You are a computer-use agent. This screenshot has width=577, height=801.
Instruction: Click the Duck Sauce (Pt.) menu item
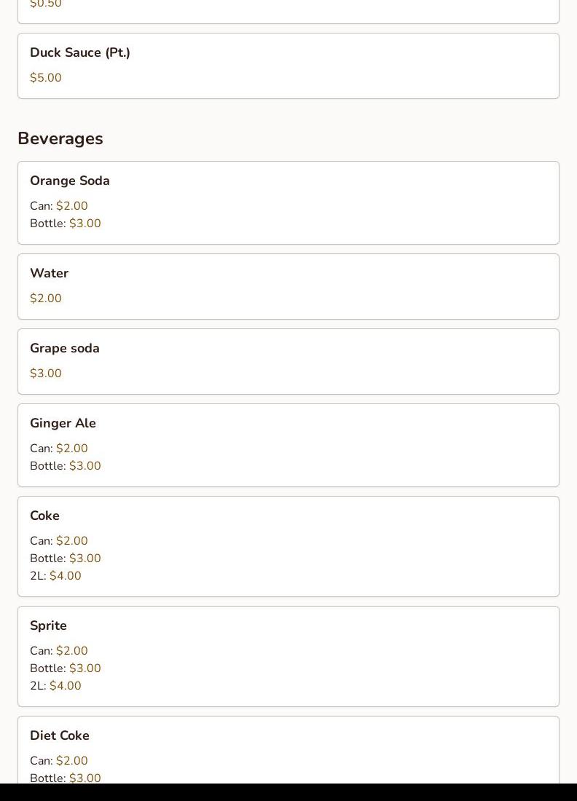point(80,52)
